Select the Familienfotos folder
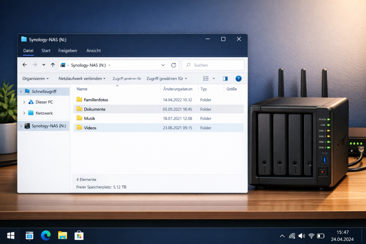366x244 pixels. point(96,100)
